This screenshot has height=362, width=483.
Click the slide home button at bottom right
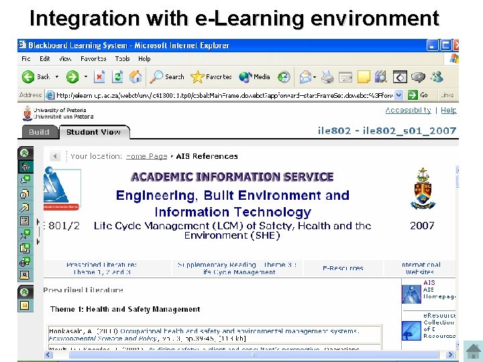point(474,351)
